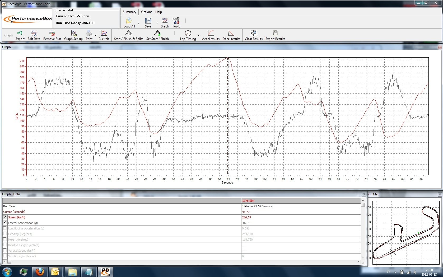Expand Print dropdown arrow
Viewport: 443px width, 277px height.
point(95,35)
